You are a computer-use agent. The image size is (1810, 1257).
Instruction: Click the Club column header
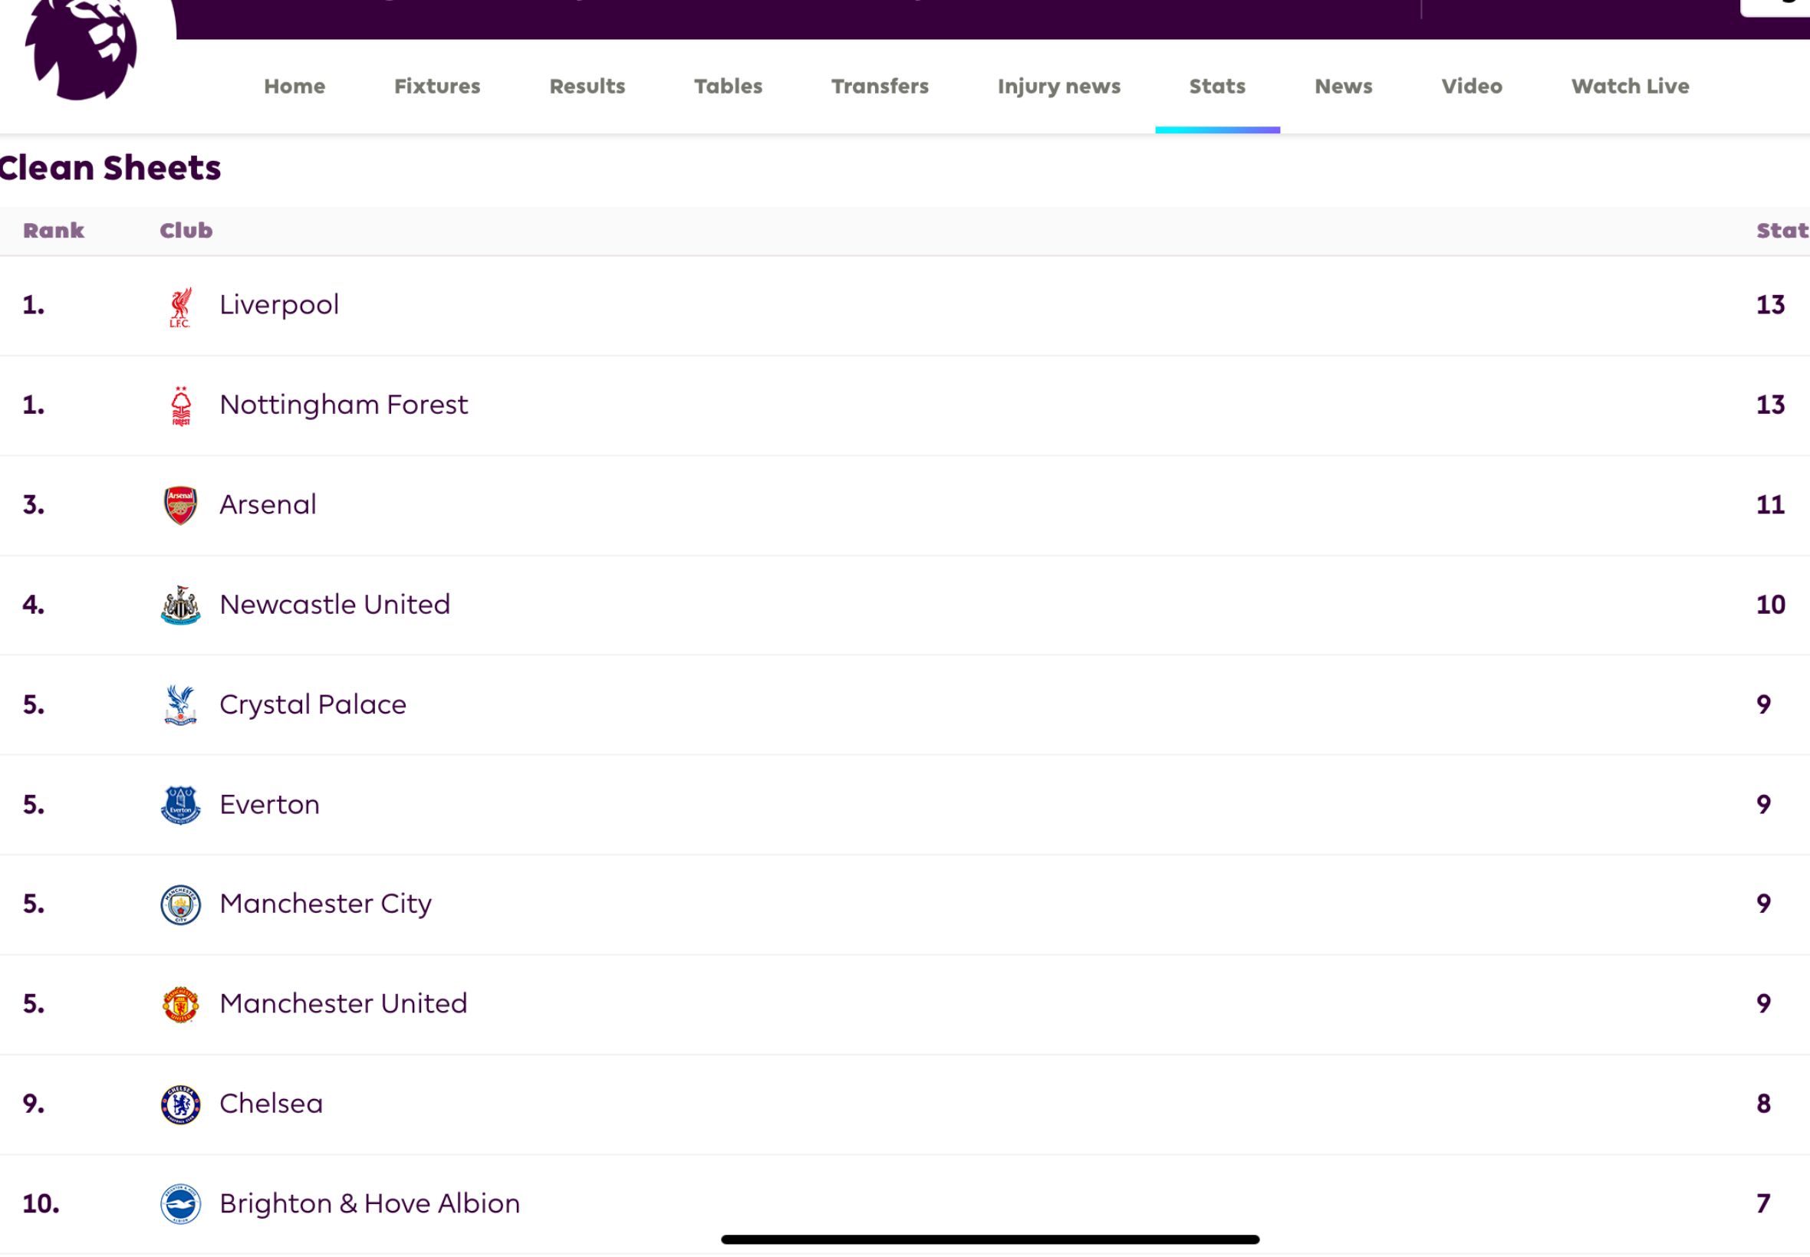(x=186, y=231)
